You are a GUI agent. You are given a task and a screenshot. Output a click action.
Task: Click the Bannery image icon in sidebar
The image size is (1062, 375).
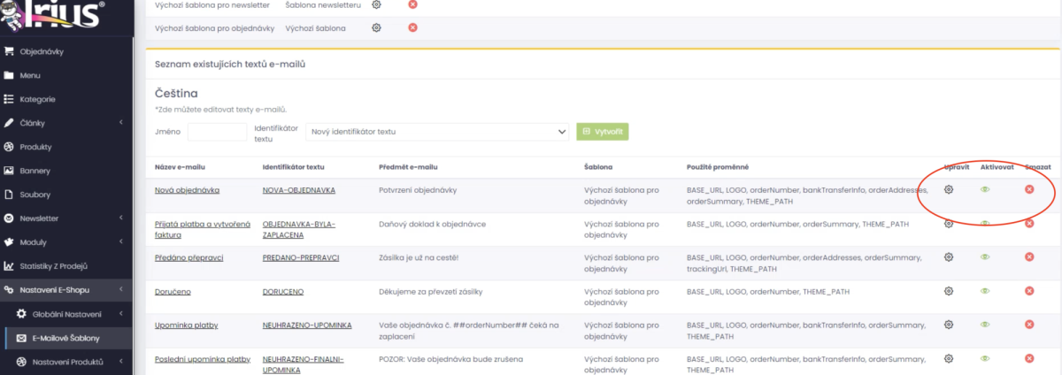9,171
